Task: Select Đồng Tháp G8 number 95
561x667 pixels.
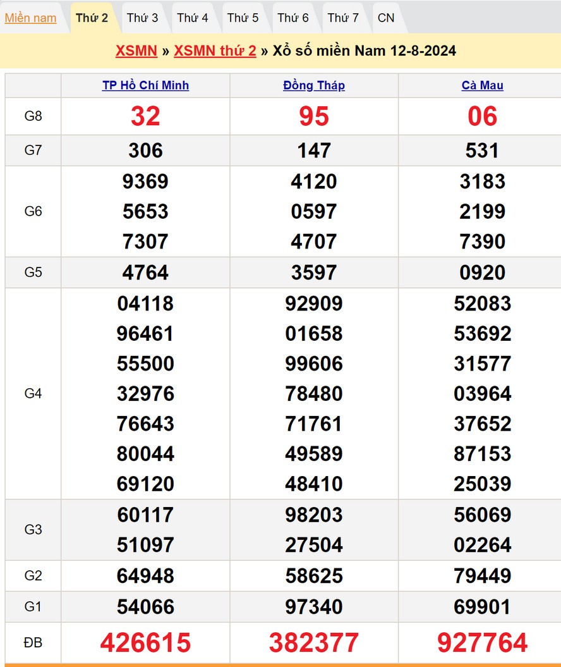Action: [x=314, y=116]
